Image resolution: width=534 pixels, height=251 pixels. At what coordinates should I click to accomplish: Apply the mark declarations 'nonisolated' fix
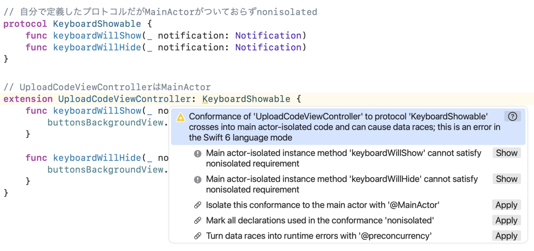coord(506,220)
